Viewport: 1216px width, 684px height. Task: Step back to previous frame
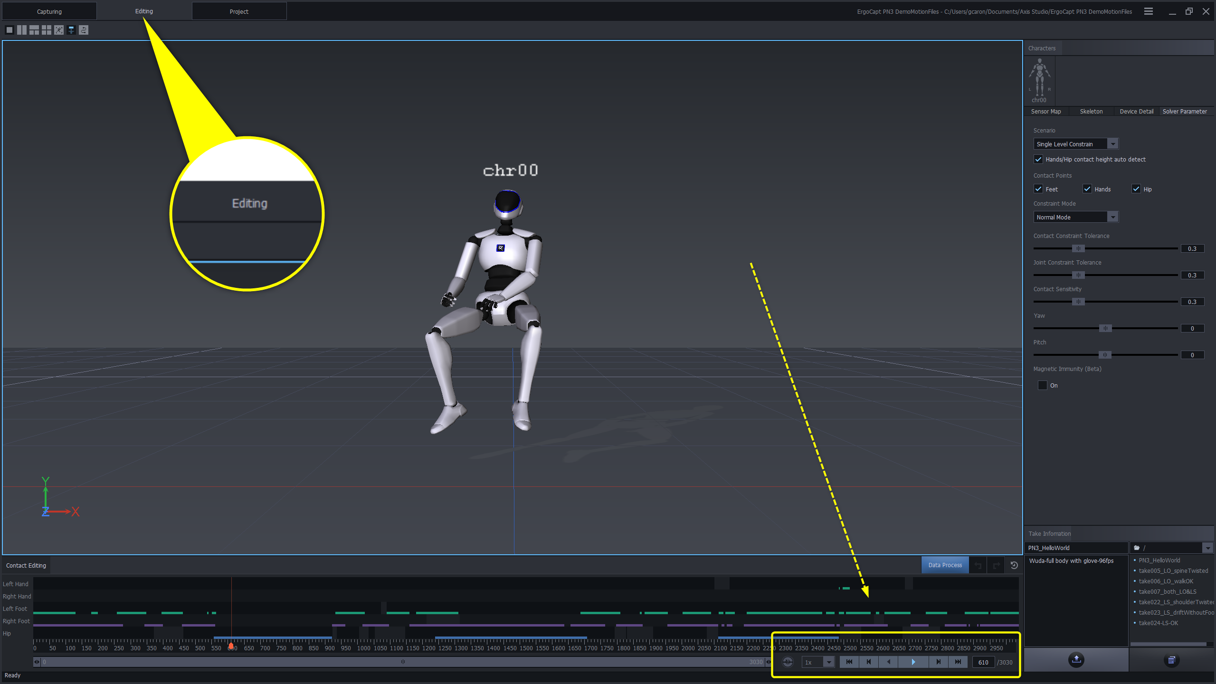869,662
